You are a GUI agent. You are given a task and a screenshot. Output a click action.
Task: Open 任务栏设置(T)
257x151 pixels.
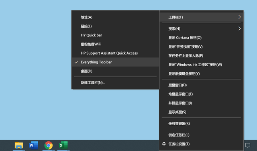pos(202,144)
